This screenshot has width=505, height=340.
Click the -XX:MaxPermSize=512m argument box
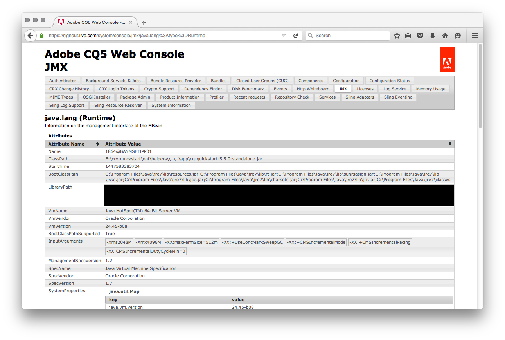[191, 242]
